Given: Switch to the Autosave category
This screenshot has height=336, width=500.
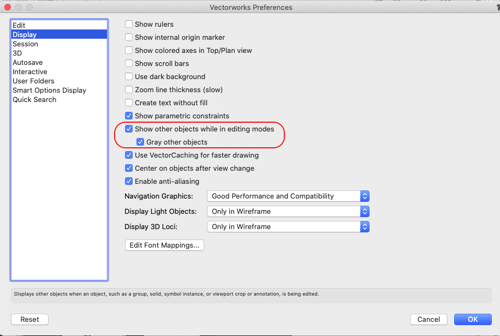Looking at the screenshot, I should (x=28, y=62).
